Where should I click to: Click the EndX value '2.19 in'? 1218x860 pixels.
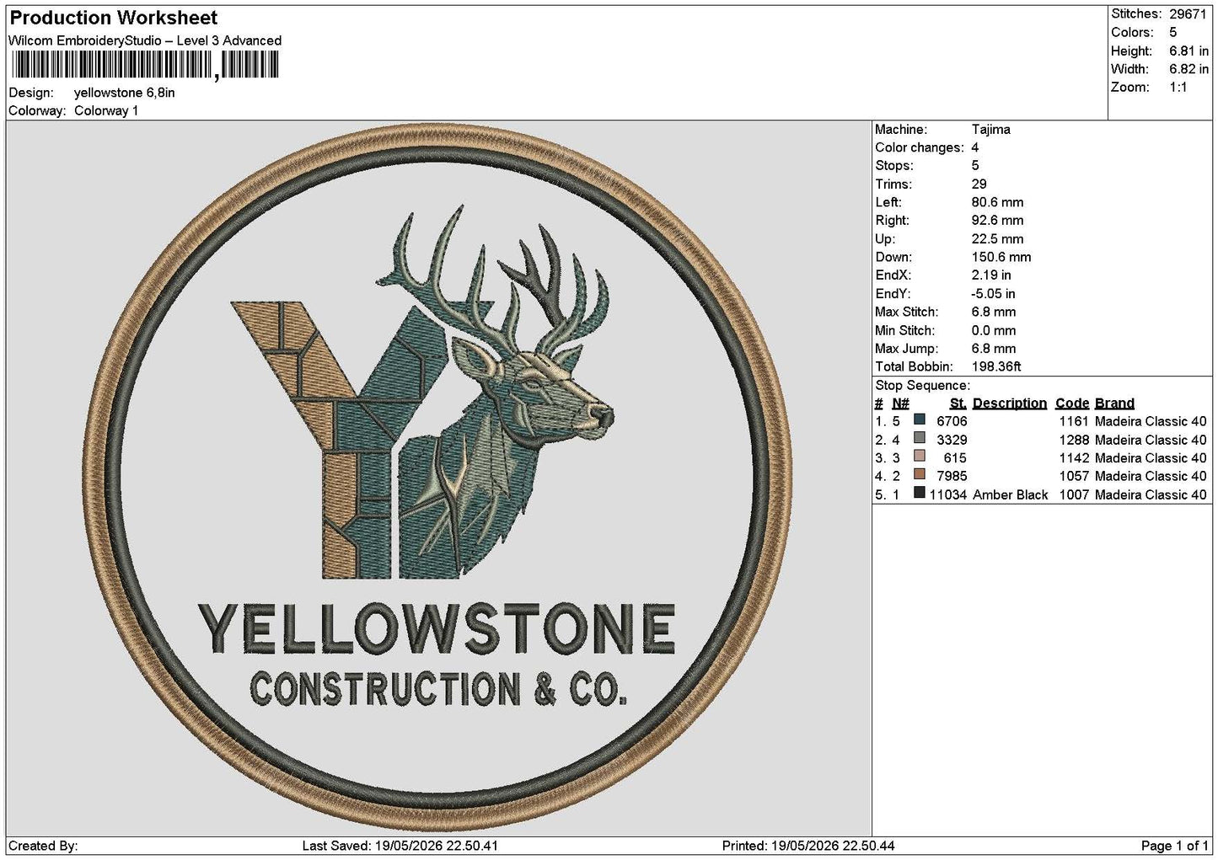point(991,275)
